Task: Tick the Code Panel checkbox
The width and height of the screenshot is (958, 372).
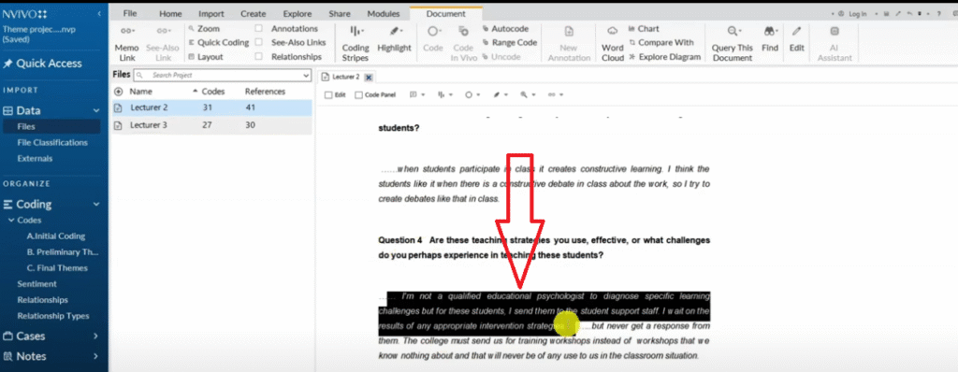Action: (x=358, y=95)
